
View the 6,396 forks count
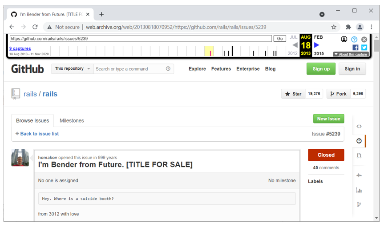click(358, 94)
